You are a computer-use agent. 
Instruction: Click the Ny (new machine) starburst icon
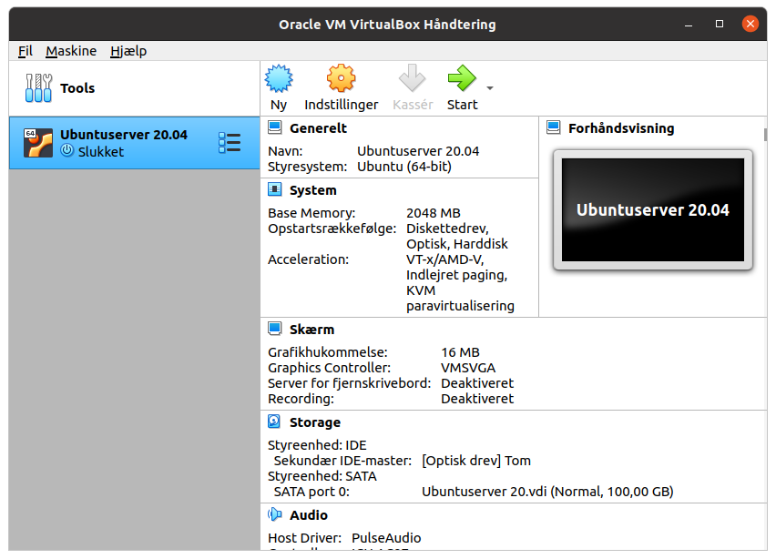tap(279, 78)
